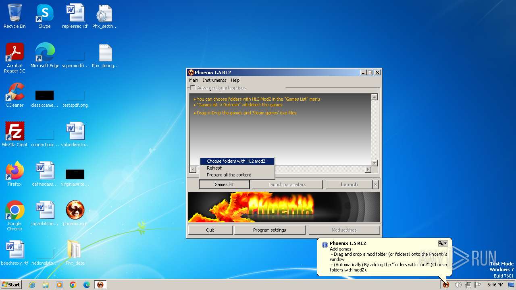Open Windows Explorer taskbar icon
Viewport: 516px width, 290px height.
coord(46,285)
